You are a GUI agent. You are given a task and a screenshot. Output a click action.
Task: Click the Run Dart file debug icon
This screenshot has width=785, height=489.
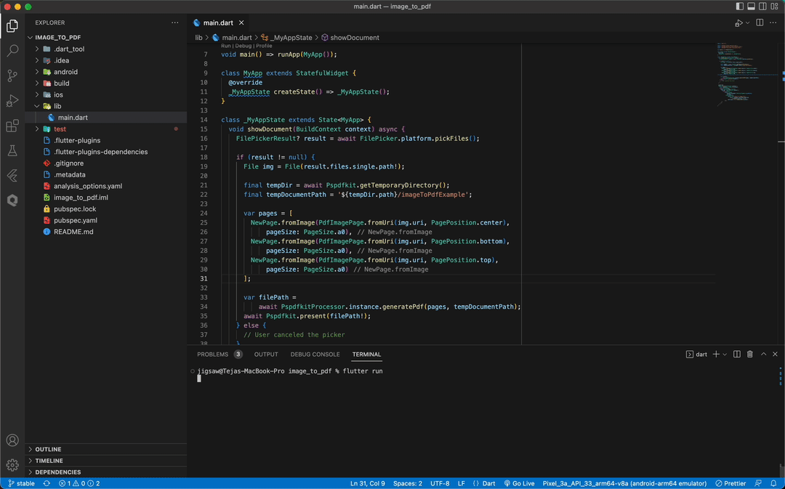(x=738, y=23)
